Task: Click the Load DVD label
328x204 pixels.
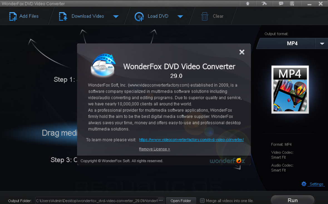Action: coord(158,16)
